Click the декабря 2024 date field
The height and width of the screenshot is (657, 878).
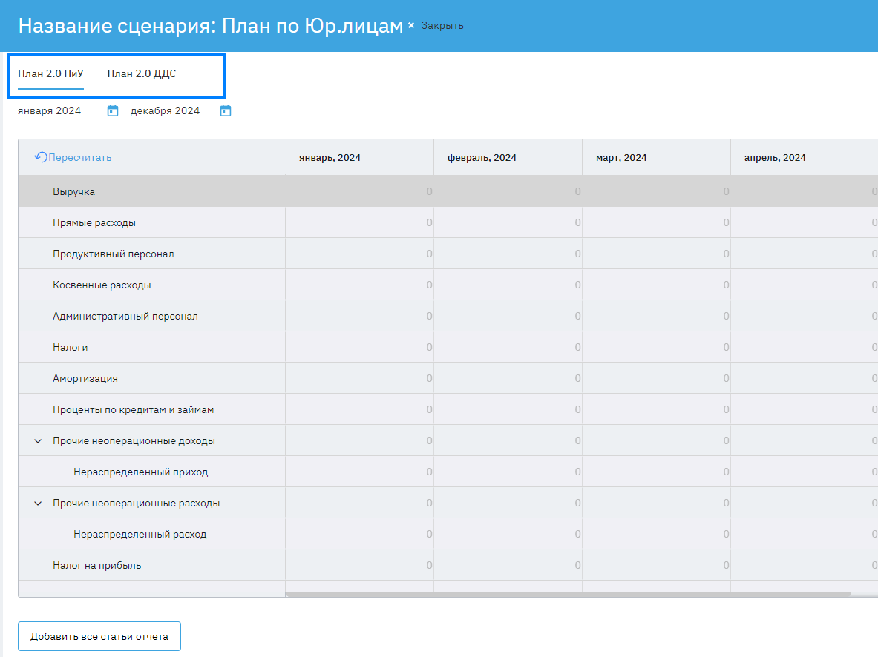tap(172, 111)
